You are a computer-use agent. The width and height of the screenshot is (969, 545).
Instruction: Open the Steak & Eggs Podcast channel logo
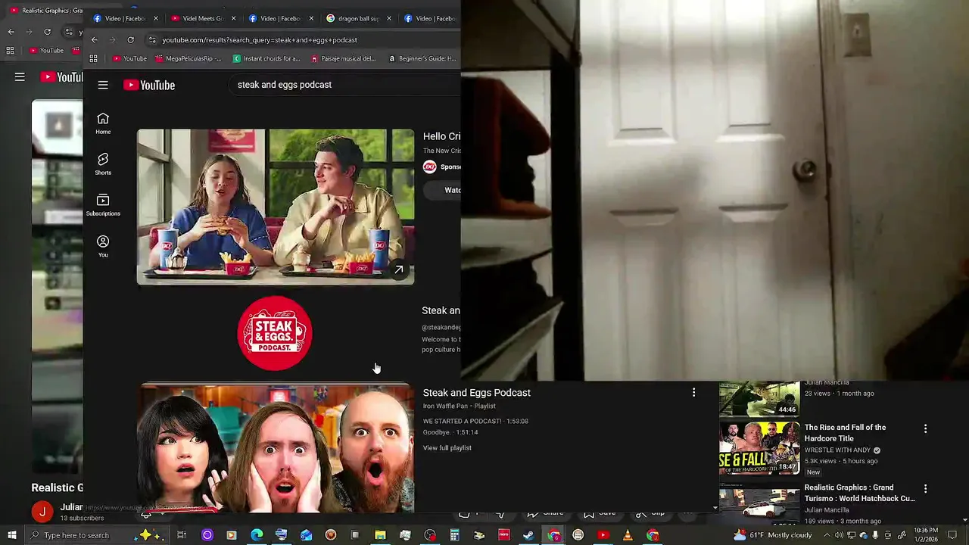coord(275,333)
